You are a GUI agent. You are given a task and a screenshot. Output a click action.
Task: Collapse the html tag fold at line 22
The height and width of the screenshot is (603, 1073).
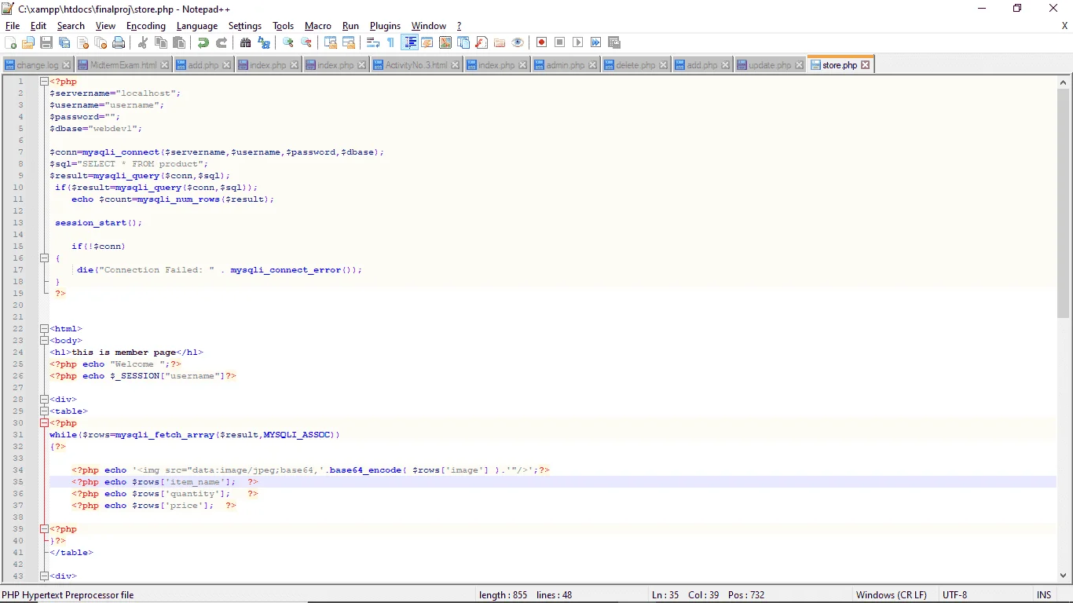click(x=44, y=329)
